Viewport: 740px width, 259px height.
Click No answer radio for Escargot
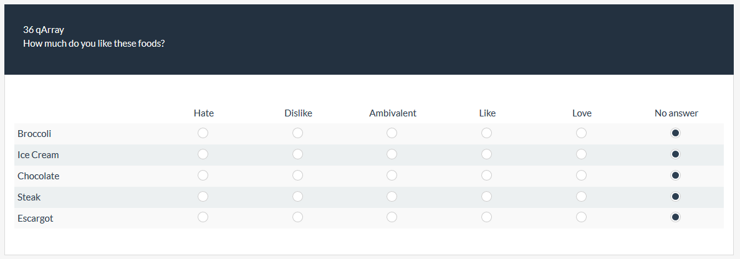[x=676, y=218]
